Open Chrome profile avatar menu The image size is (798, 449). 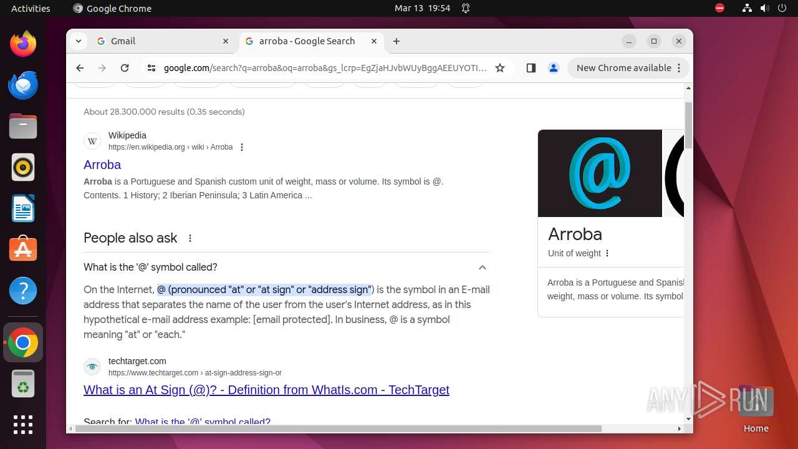pos(554,68)
